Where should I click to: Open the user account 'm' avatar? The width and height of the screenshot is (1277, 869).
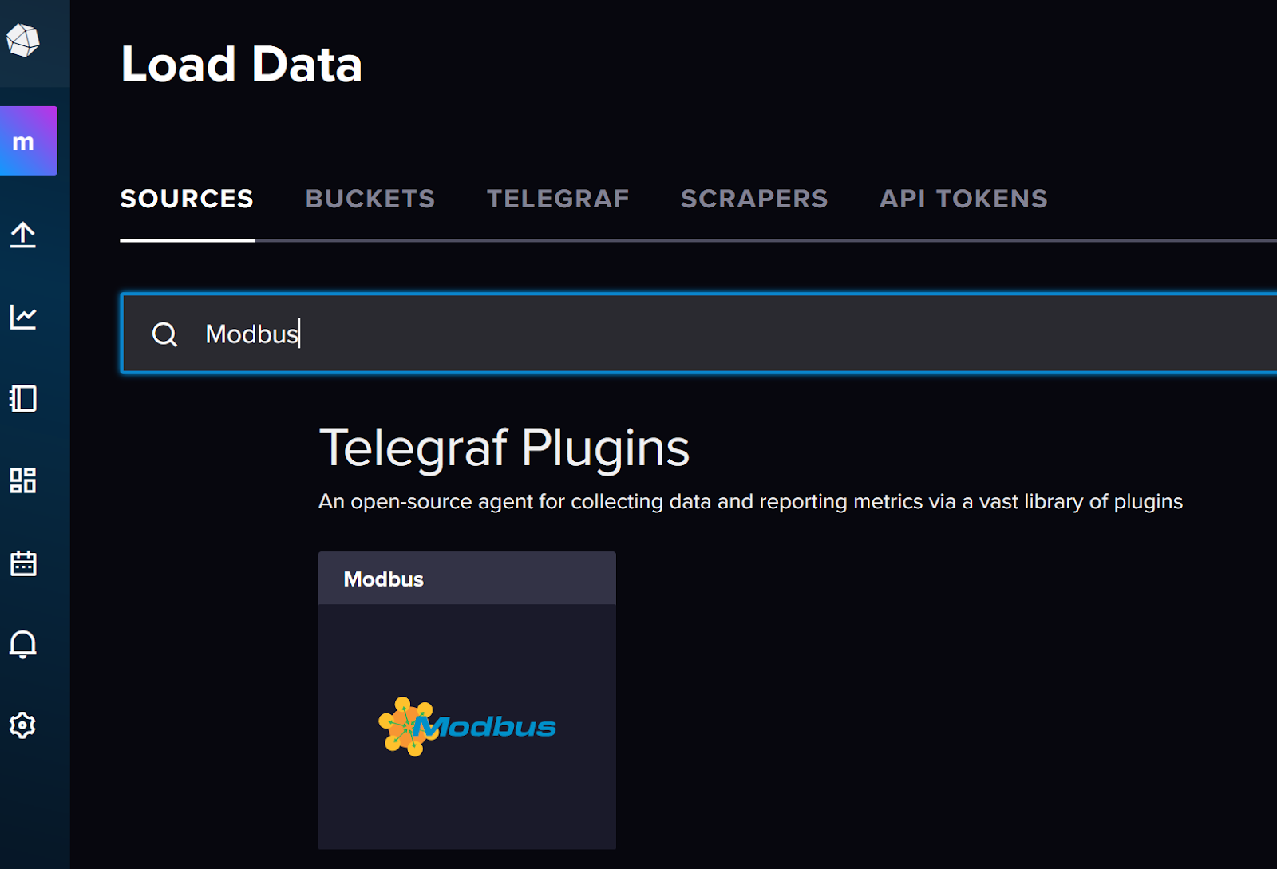tap(29, 141)
